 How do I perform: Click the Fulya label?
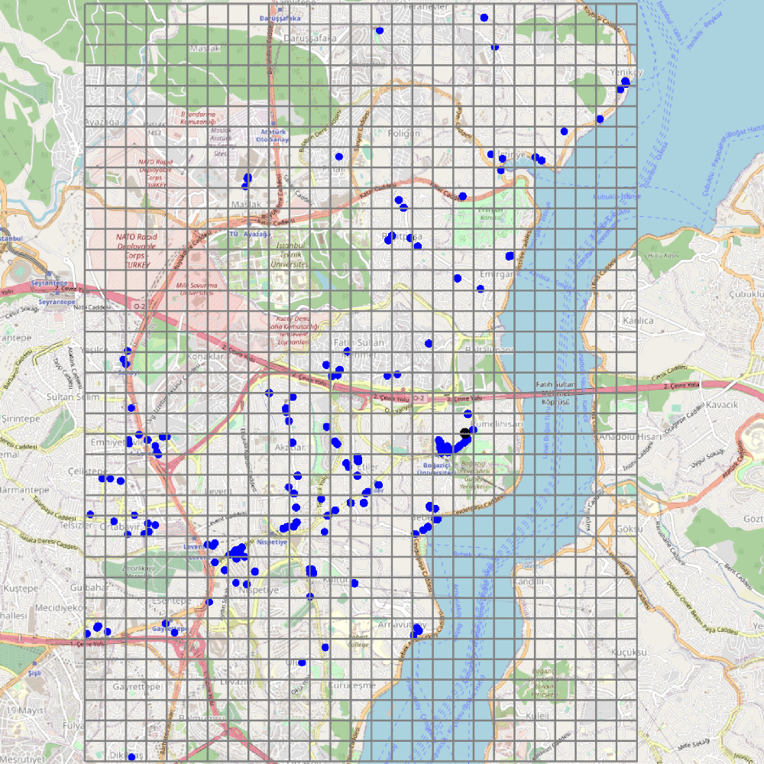tap(73, 725)
